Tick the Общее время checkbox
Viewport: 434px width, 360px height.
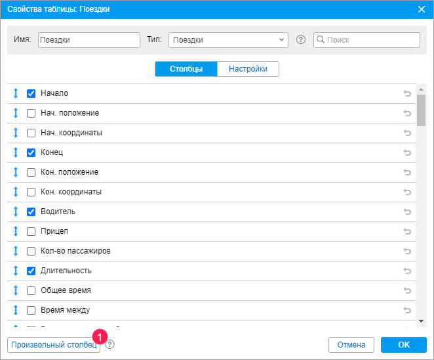(31, 290)
